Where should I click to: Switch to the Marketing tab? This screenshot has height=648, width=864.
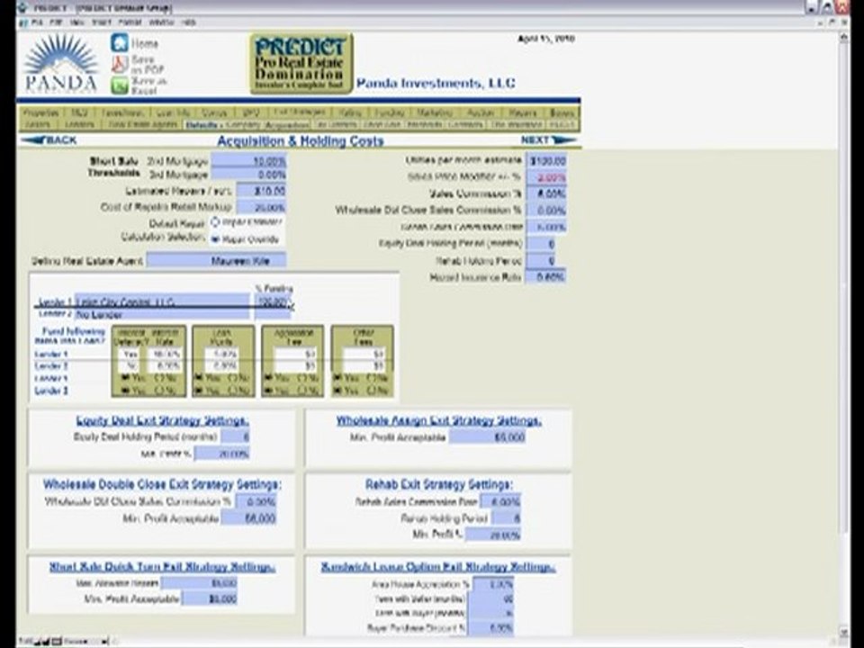click(x=434, y=112)
